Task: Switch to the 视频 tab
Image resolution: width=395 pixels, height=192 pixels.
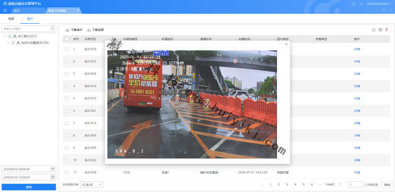Action: (11, 19)
